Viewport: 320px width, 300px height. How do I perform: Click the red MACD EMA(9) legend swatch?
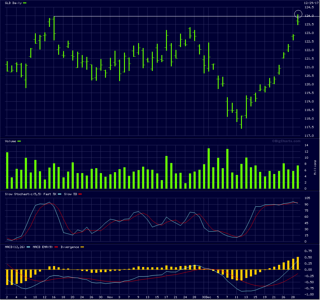[x=57, y=247]
